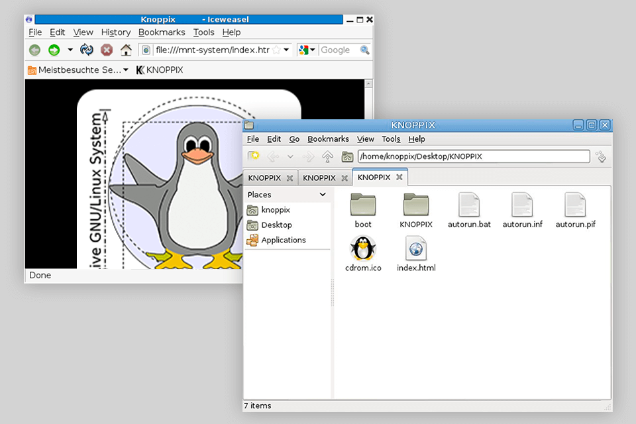Close the third KNOPPIX tab
The width and height of the screenshot is (636, 424).
[399, 178]
